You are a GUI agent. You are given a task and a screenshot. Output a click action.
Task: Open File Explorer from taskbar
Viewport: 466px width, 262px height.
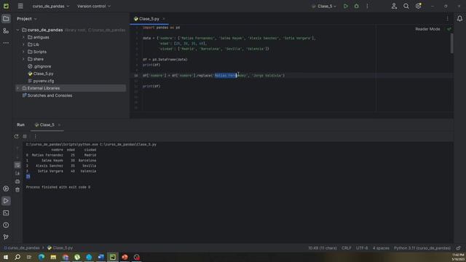point(53,257)
